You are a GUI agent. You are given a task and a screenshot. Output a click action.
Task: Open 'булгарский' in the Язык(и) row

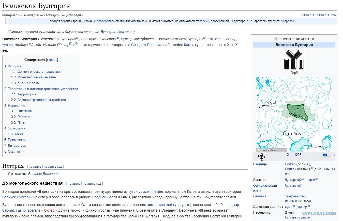tap(293, 180)
